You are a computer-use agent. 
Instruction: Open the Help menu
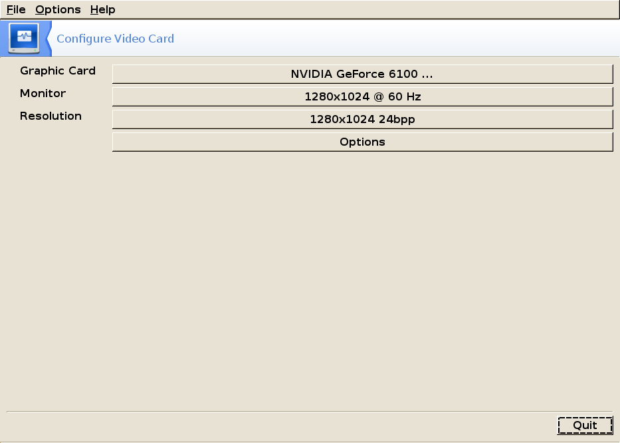(x=102, y=9)
